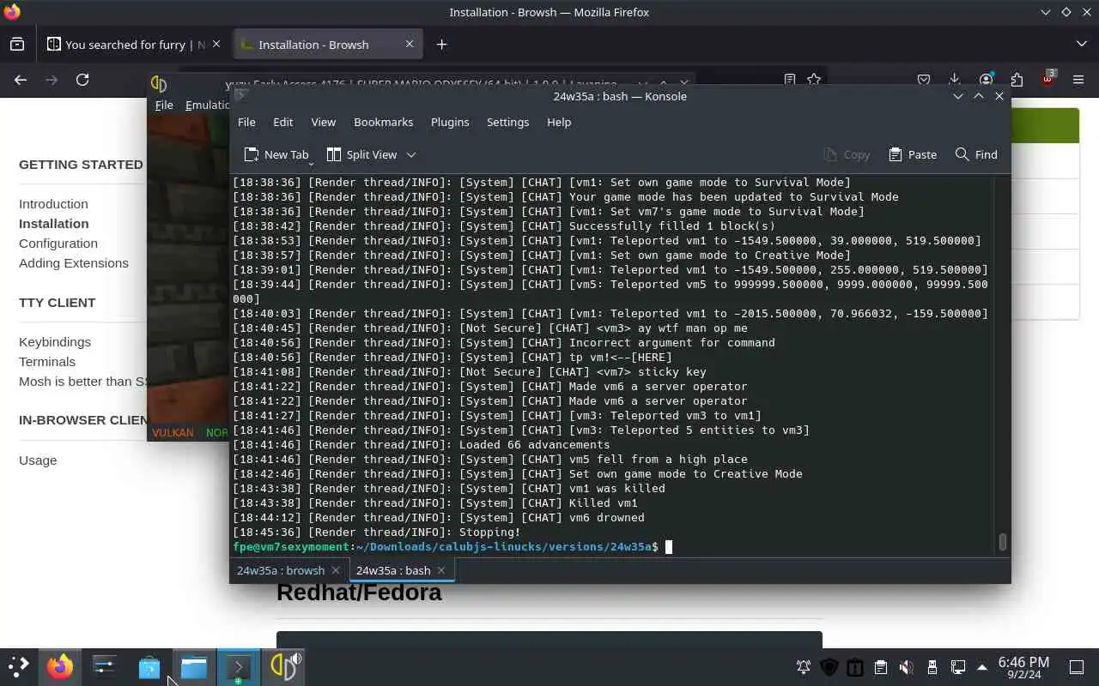The height and width of the screenshot is (686, 1099).
Task: Open Firefox Downloads panel
Action: pos(955,80)
